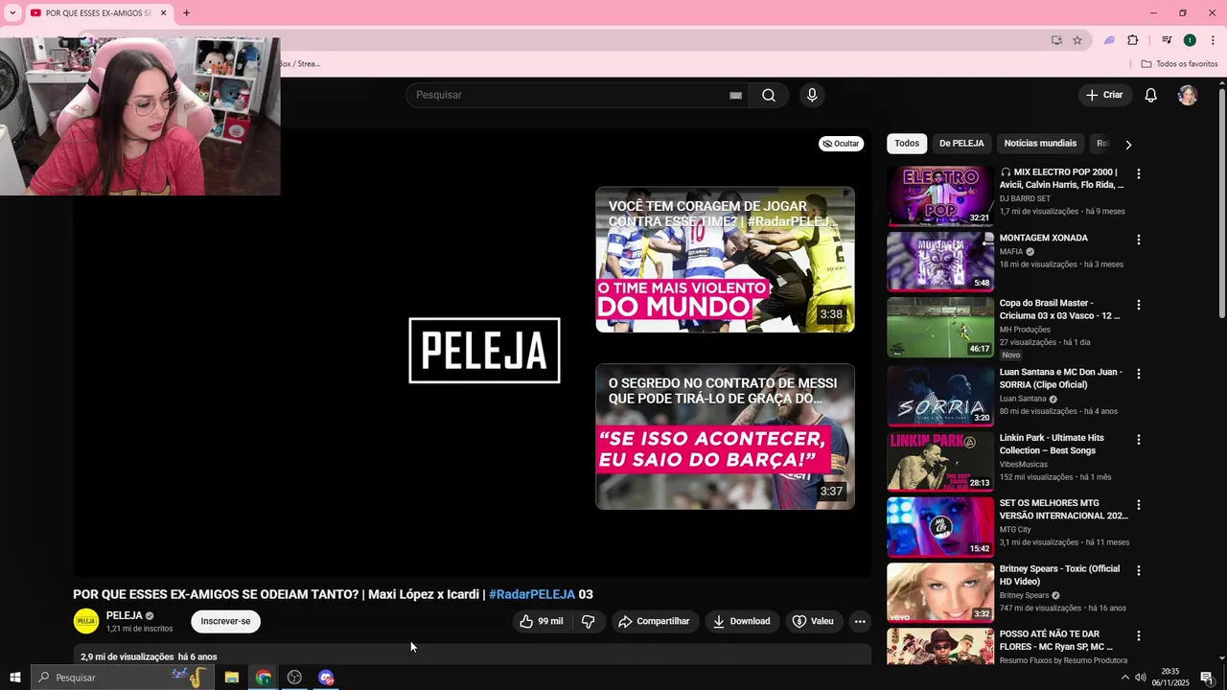Open Windows notification center
Viewport: 1227px width, 690px height.
click(1207, 678)
